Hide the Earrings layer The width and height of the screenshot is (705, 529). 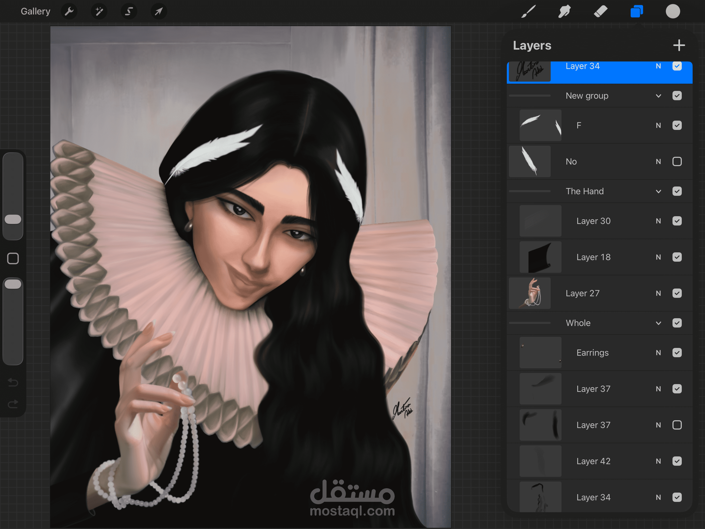[x=677, y=353]
